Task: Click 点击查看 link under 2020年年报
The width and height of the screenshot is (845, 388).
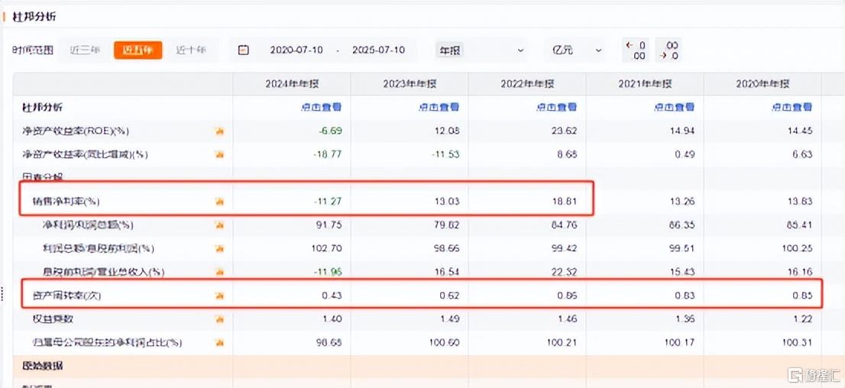Action: tap(792, 107)
